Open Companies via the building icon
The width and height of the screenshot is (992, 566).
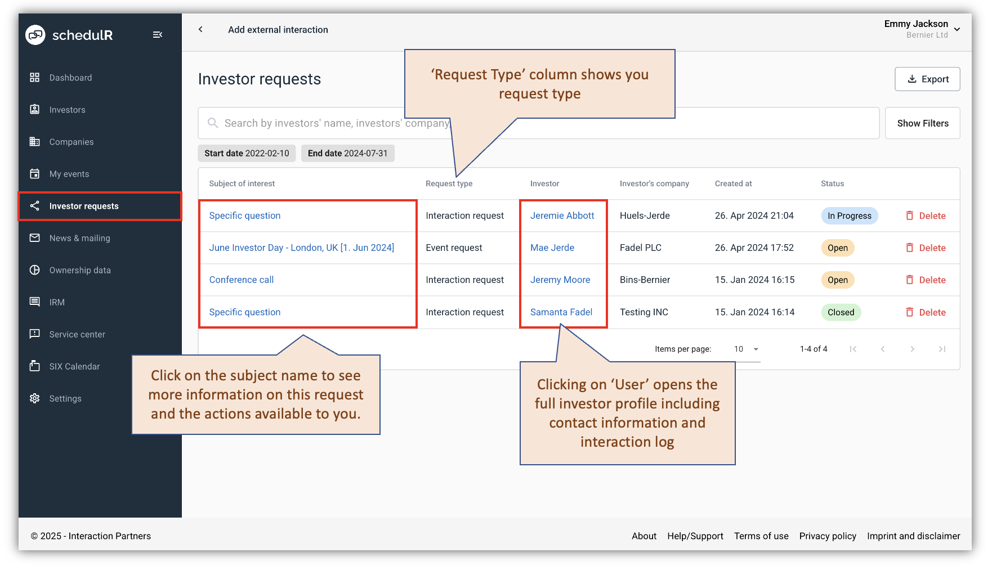[35, 141]
